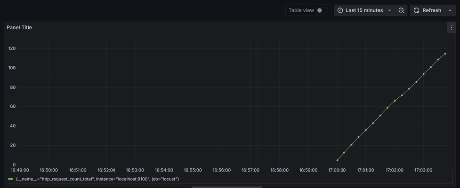Click the data point at 17:01:00

[366, 130]
